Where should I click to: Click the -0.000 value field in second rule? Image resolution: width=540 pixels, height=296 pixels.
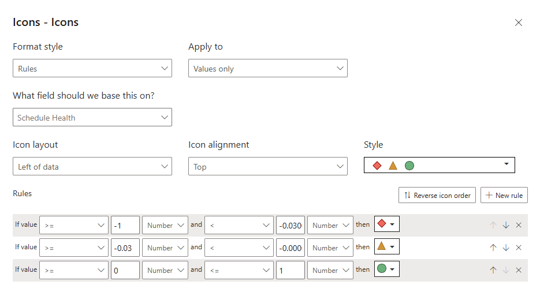coord(291,248)
